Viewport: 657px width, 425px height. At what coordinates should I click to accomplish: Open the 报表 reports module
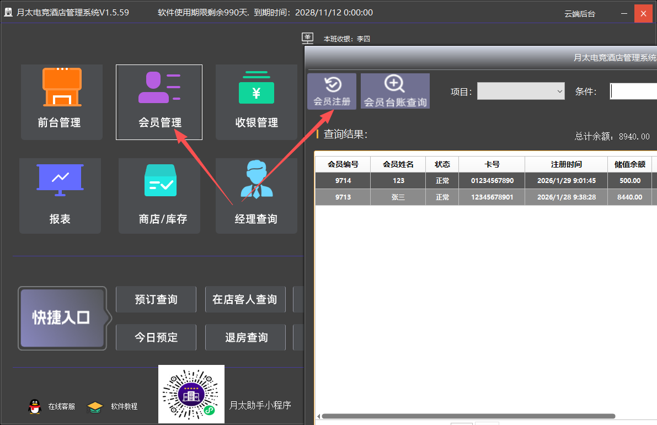pos(60,196)
